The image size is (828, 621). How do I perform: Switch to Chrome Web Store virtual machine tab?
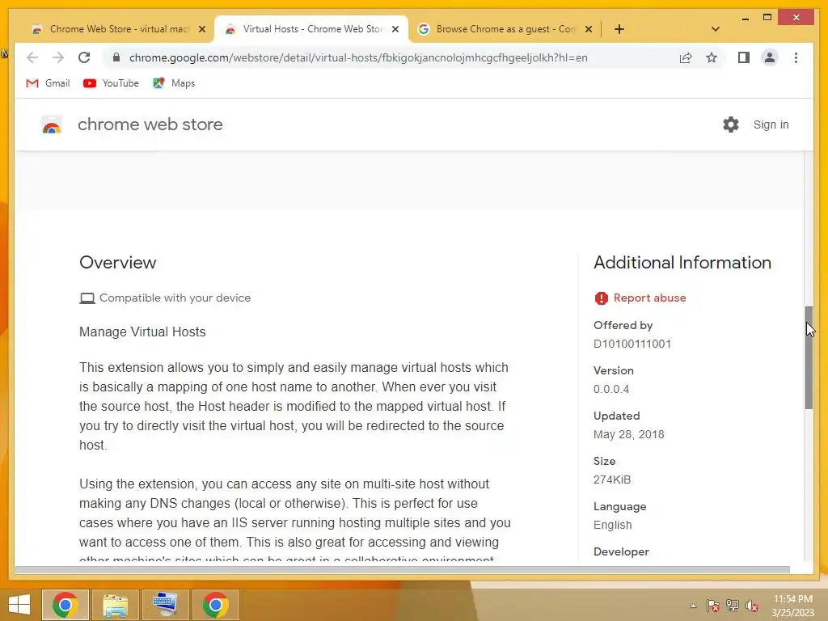(120, 29)
